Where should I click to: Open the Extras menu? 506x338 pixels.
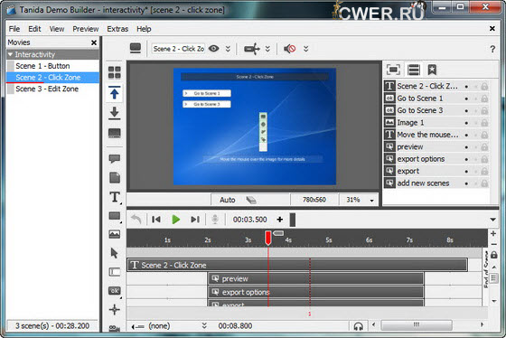tap(117, 29)
